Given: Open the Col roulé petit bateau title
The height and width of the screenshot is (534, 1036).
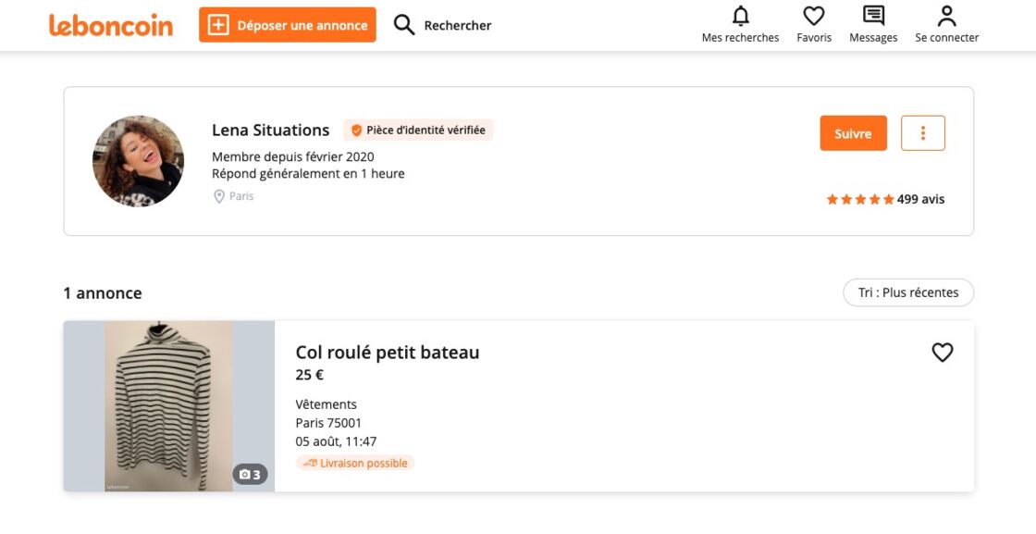Looking at the screenshot, I should click(x=388, y=353).
